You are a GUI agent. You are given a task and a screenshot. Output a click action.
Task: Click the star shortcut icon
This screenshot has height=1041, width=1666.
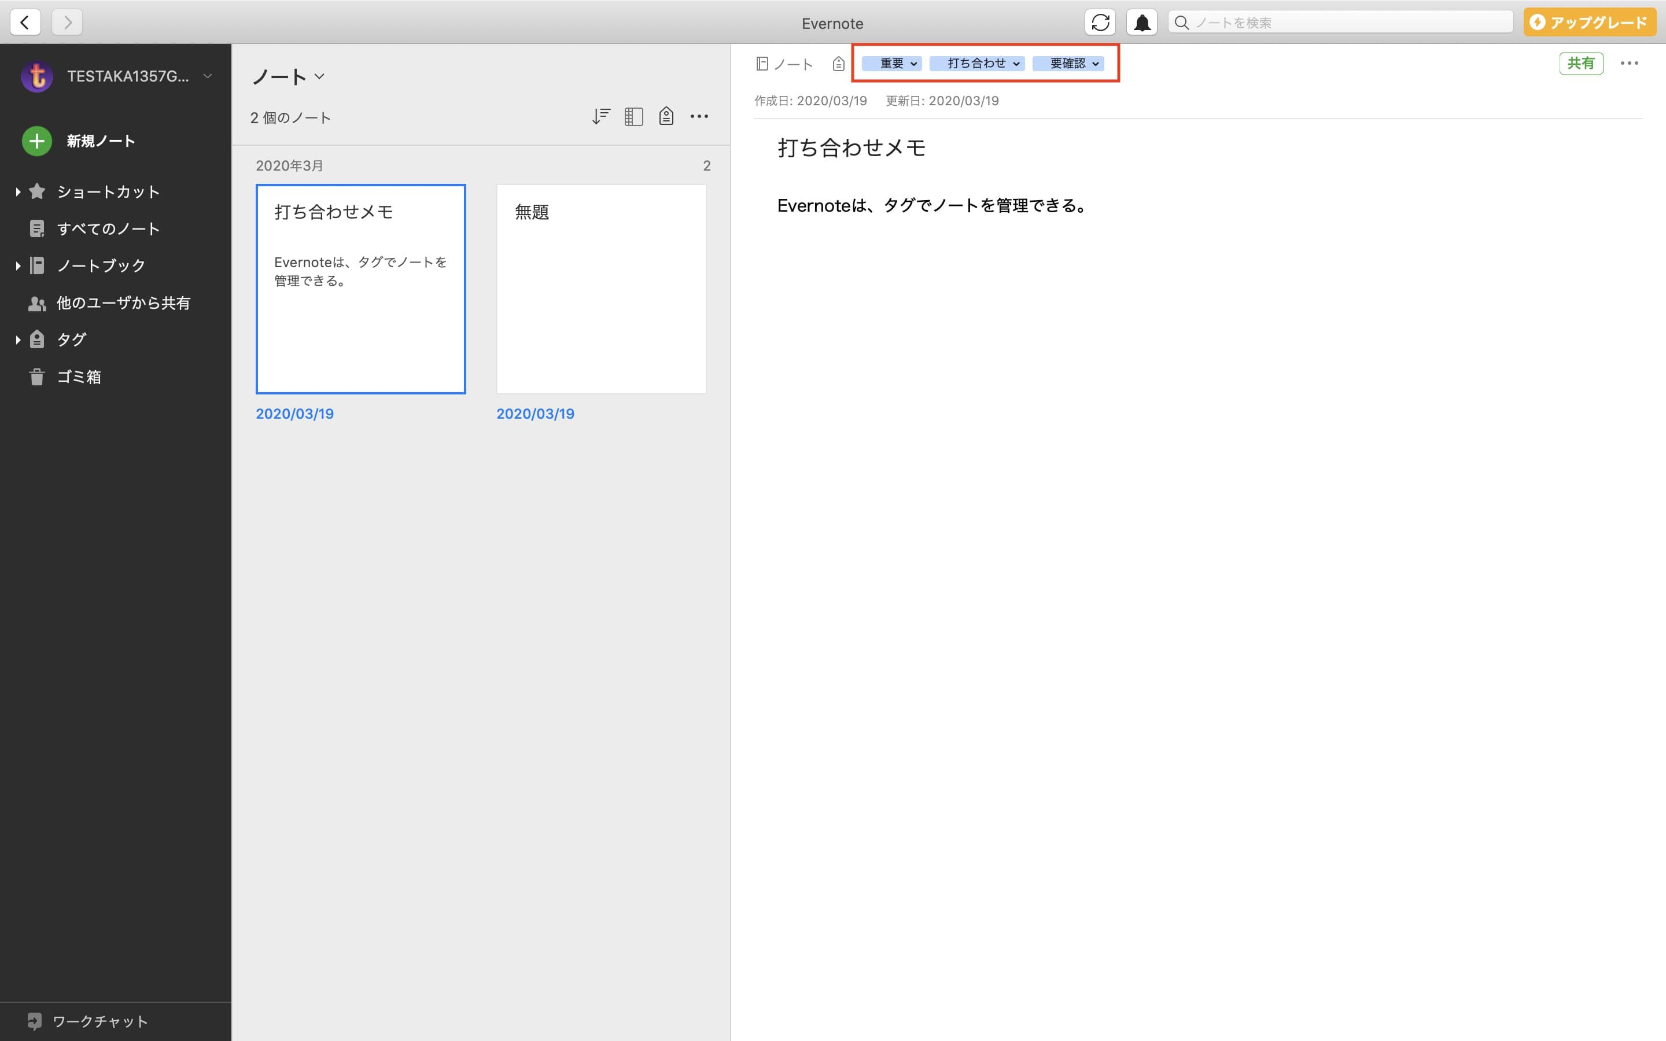[x=37, y=191]
